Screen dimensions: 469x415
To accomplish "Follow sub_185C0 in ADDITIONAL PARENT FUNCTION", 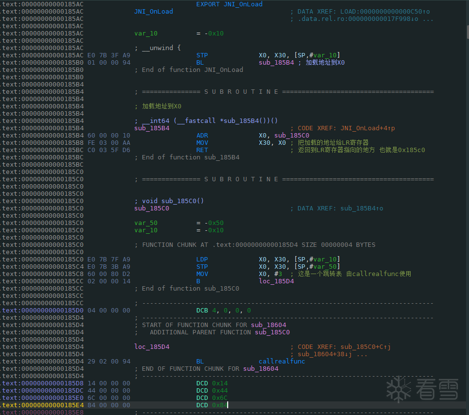I will point(272,332).
